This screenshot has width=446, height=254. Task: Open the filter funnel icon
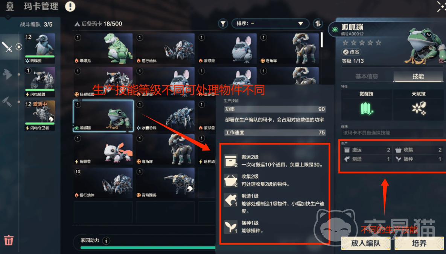223,24
